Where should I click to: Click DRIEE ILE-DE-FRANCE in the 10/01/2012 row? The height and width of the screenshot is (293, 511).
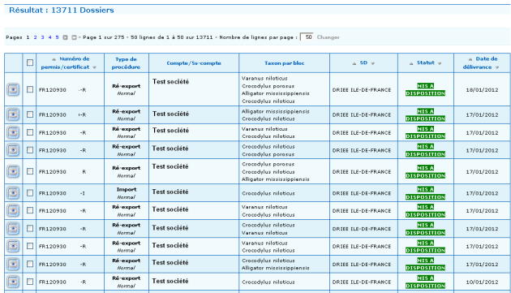362,282
